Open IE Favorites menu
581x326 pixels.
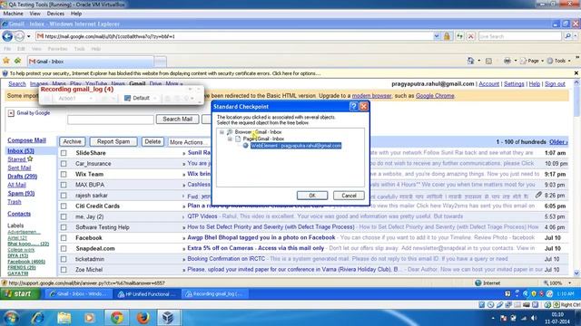(57, 49)
